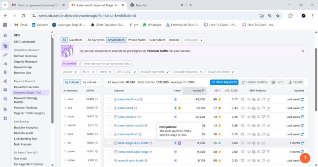Screen dimensions: 318x167
Task: Click the sidebar scroll down arrow
Action: pyautogui.click(x=52, y=165)
